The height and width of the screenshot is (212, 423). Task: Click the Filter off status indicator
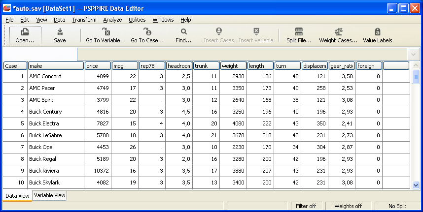click(306, 206)
